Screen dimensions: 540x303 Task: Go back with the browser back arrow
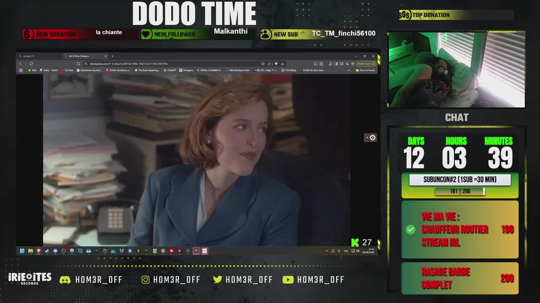(x=20, y=64)
